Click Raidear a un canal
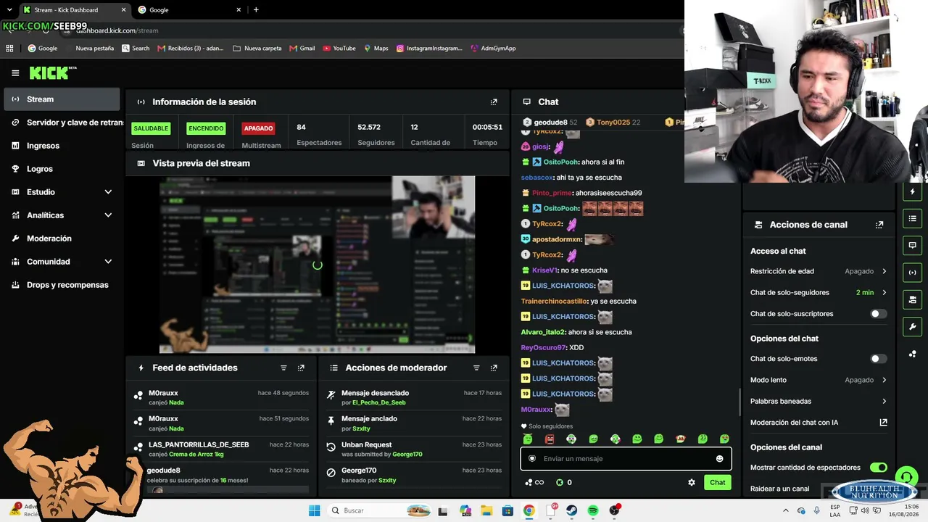This screenshot has width=928, height=522. [x=780, y=489]
